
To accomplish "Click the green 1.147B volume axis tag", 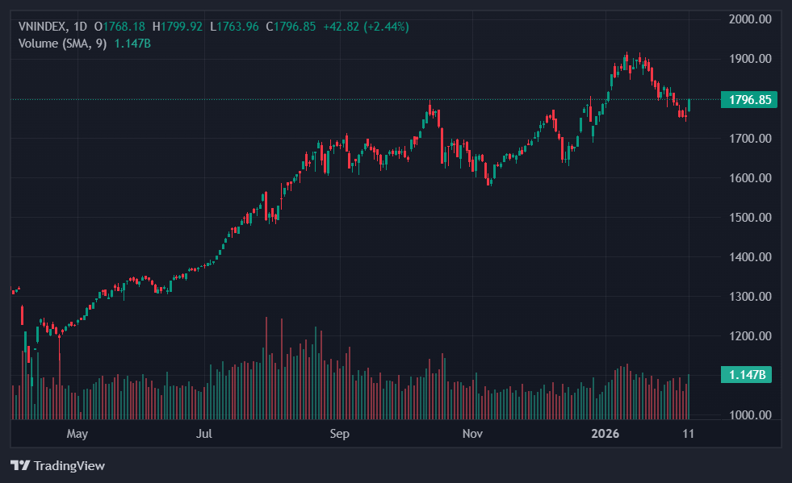I will coord(750,374).
